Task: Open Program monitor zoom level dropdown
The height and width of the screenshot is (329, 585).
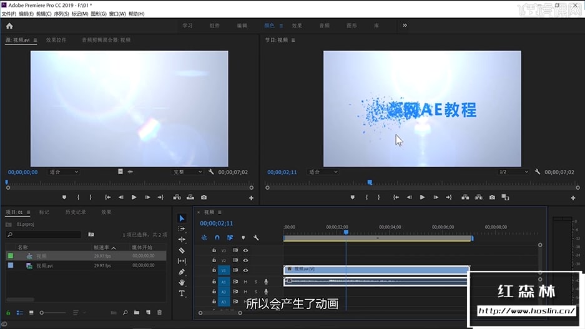Action: tap(322, 172)
